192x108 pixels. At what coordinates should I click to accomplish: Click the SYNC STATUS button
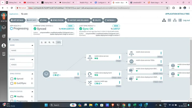(x=57, y=20)
